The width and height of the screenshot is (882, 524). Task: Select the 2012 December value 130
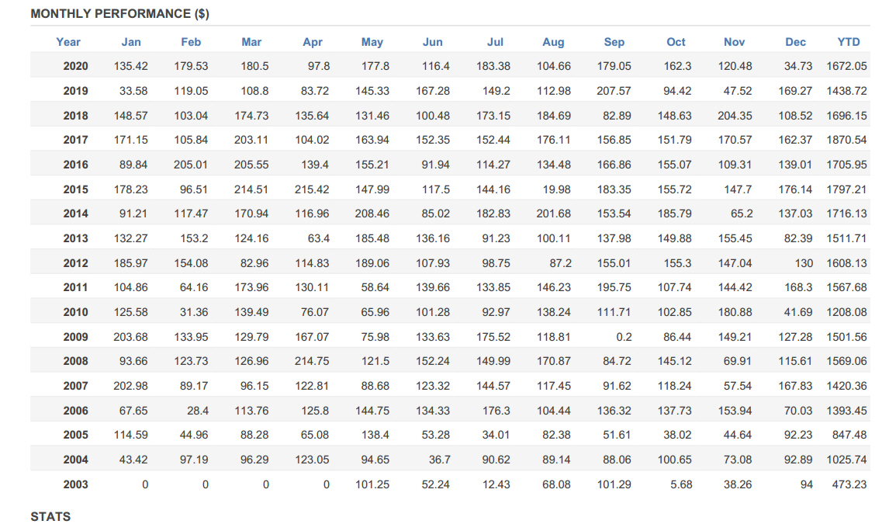[x=803, y=263]
